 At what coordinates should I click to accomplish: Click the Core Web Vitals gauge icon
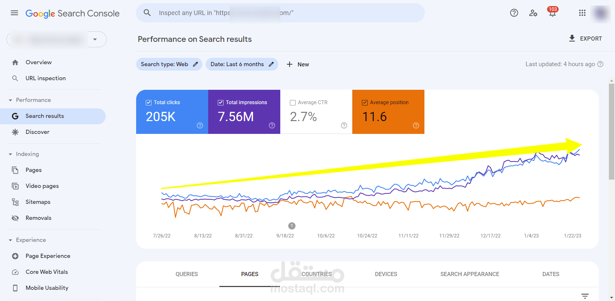tap(15, 272)
